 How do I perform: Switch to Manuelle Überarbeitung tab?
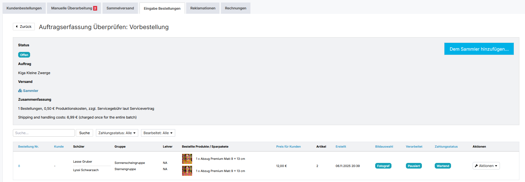[x=74, y=8]
